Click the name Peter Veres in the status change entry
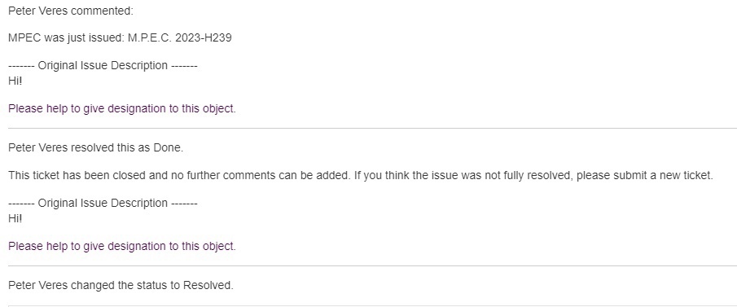 38,285
